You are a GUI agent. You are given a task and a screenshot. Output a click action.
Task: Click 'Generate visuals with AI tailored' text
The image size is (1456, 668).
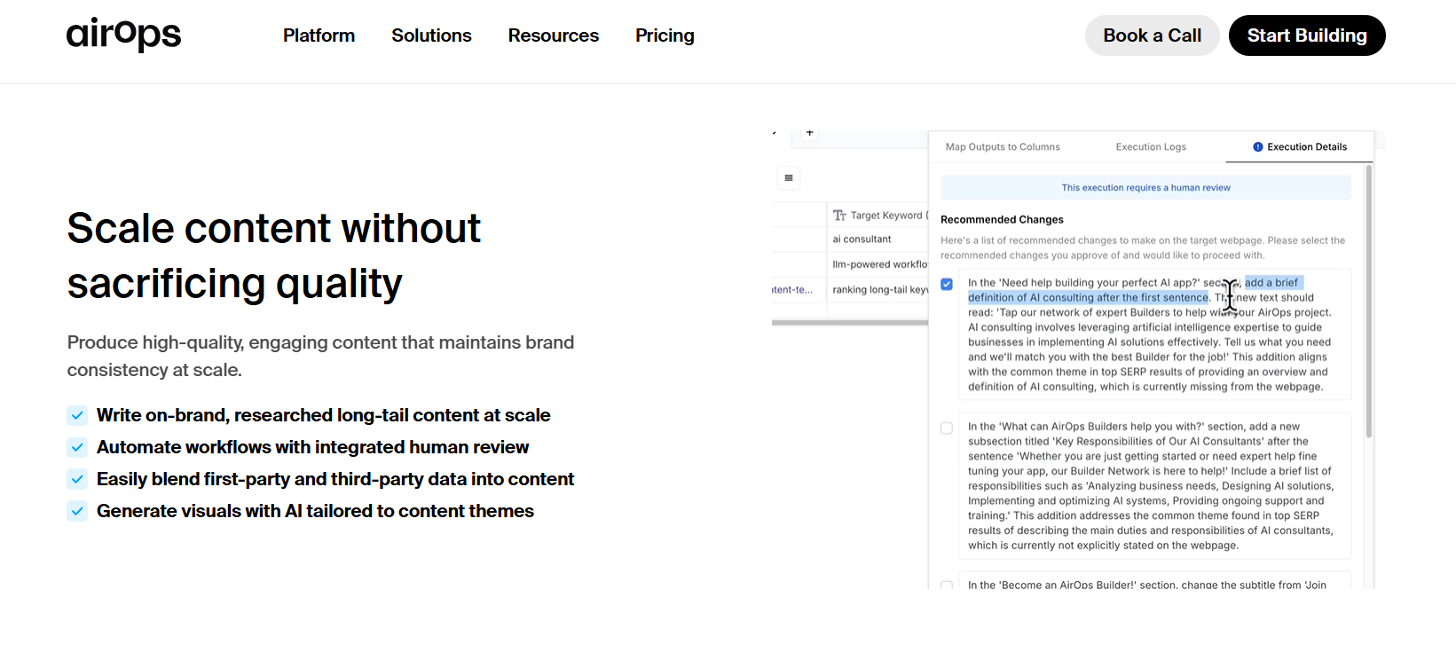click(x=315, y=511)
